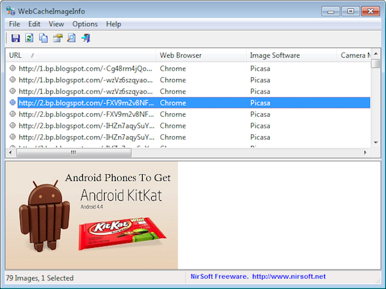Click the Chrome cell in the highlighted row

pyautogui.click(x=173, y=103)
